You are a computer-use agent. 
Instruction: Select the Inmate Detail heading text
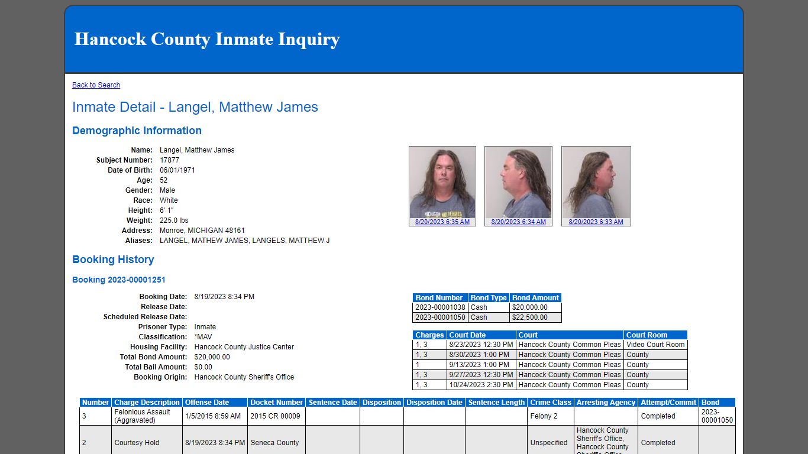click(195, 107)
